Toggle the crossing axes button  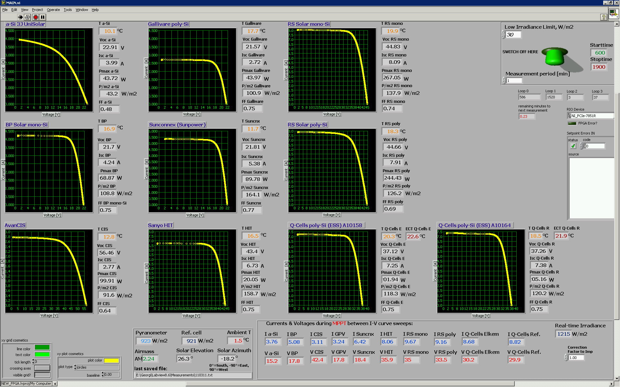tap(42, 368)
